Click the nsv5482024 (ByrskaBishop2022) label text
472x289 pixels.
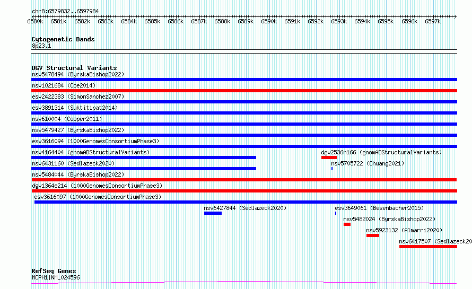(x=389, y=219)
